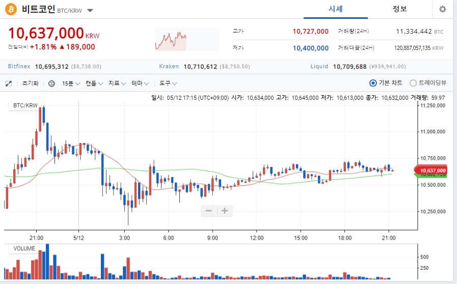Switch to the 정보 tab
Image resolution: width=457 pixels, height=284 pixels.
coord(399,9)
